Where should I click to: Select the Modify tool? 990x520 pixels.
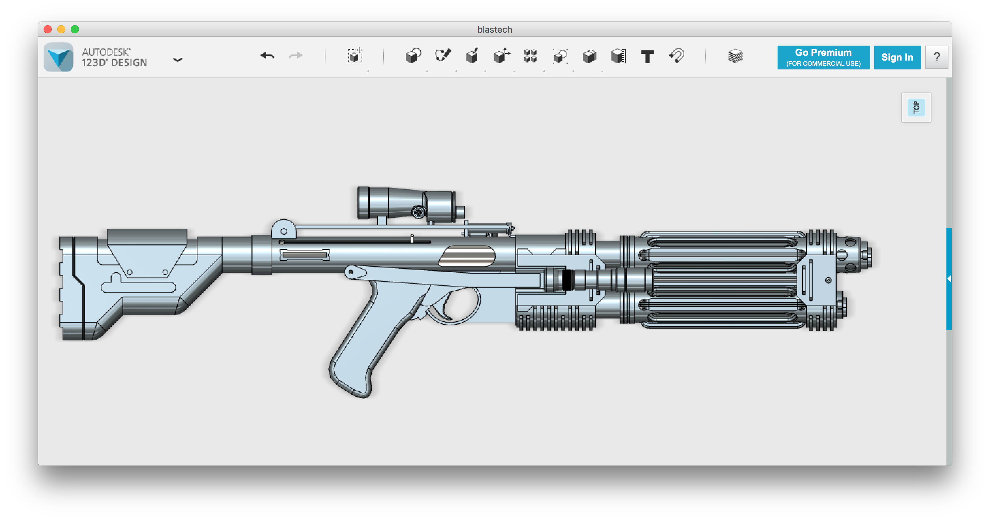(501, 56)
